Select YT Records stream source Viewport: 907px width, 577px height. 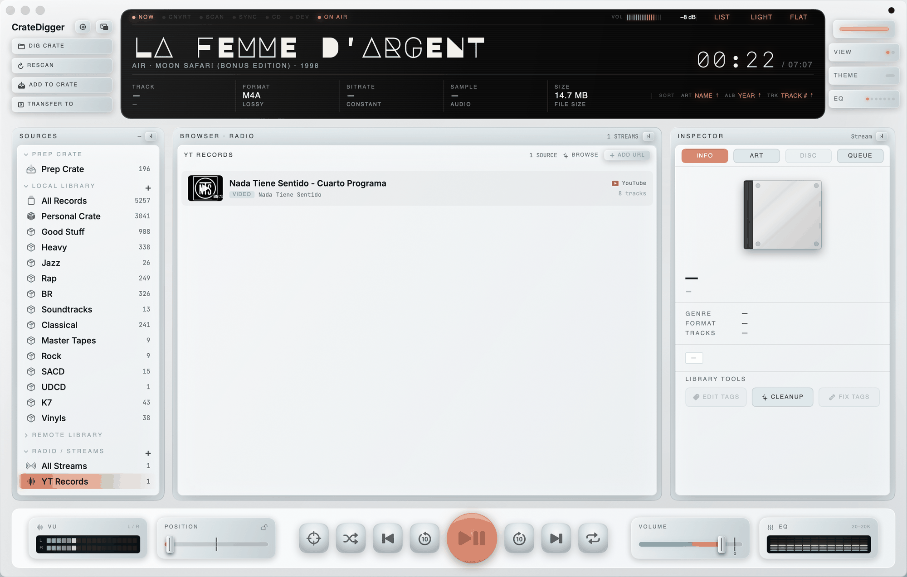click(x=88, y=481)
